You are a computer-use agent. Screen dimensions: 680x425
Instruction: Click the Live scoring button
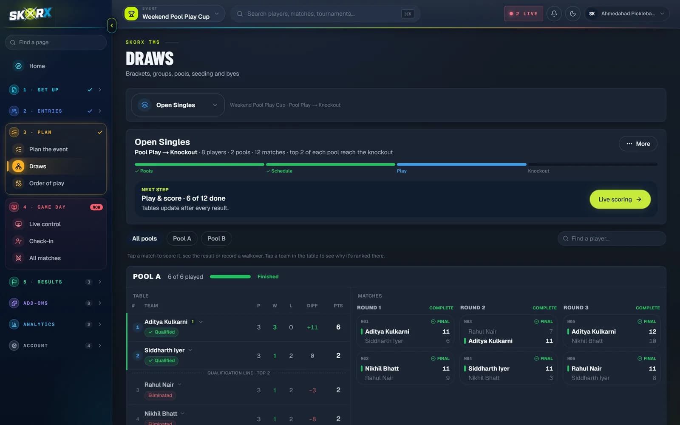pos(620,199)
